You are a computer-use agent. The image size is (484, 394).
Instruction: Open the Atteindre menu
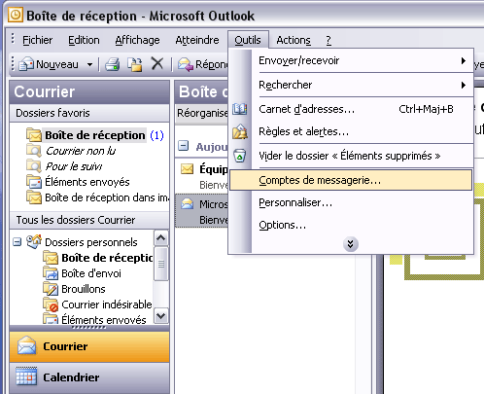tap(197, 40)
